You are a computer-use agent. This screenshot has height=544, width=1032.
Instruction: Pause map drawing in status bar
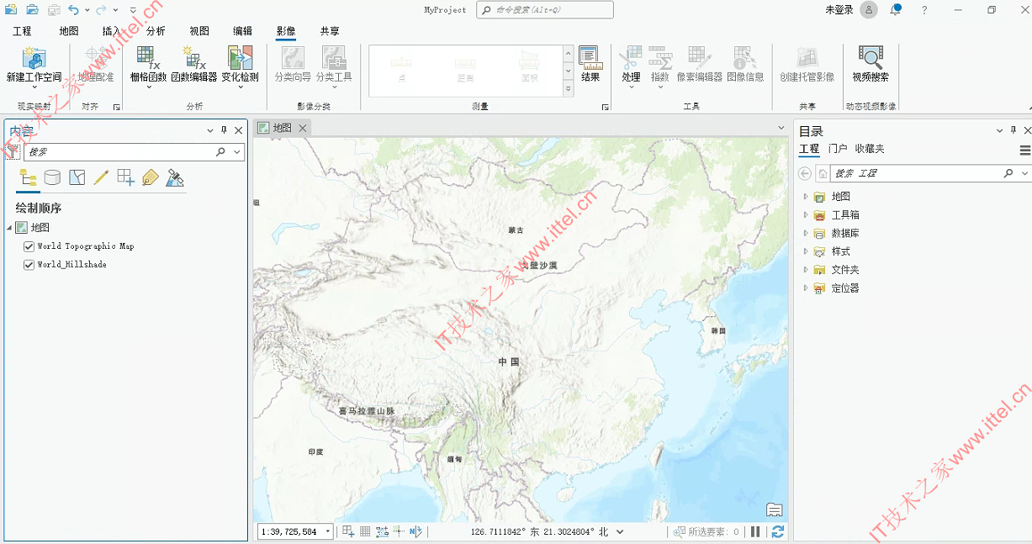tap(755, 531)
